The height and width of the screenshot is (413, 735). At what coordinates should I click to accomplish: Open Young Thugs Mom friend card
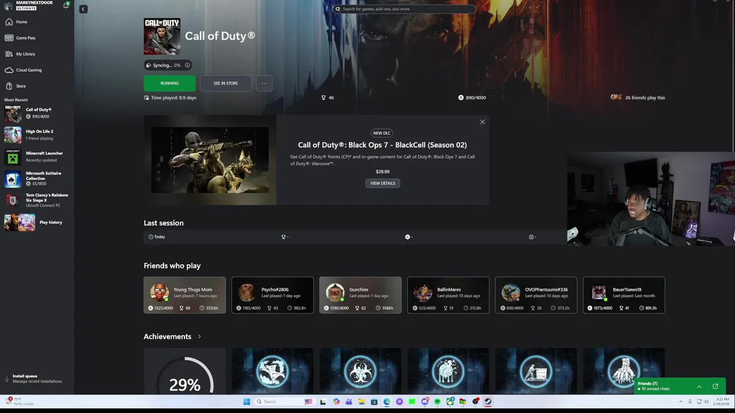click(184, 295)
